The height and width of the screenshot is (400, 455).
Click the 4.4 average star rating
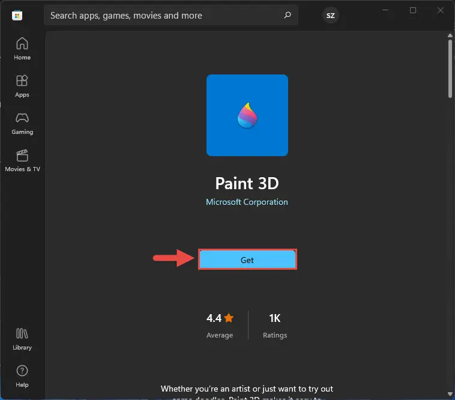[220, 318]
